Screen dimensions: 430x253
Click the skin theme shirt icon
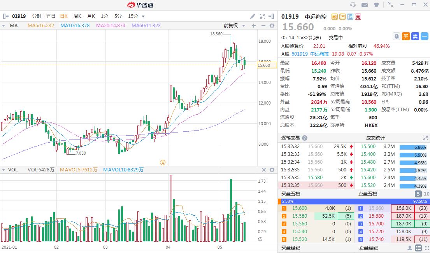click(376, 5)
